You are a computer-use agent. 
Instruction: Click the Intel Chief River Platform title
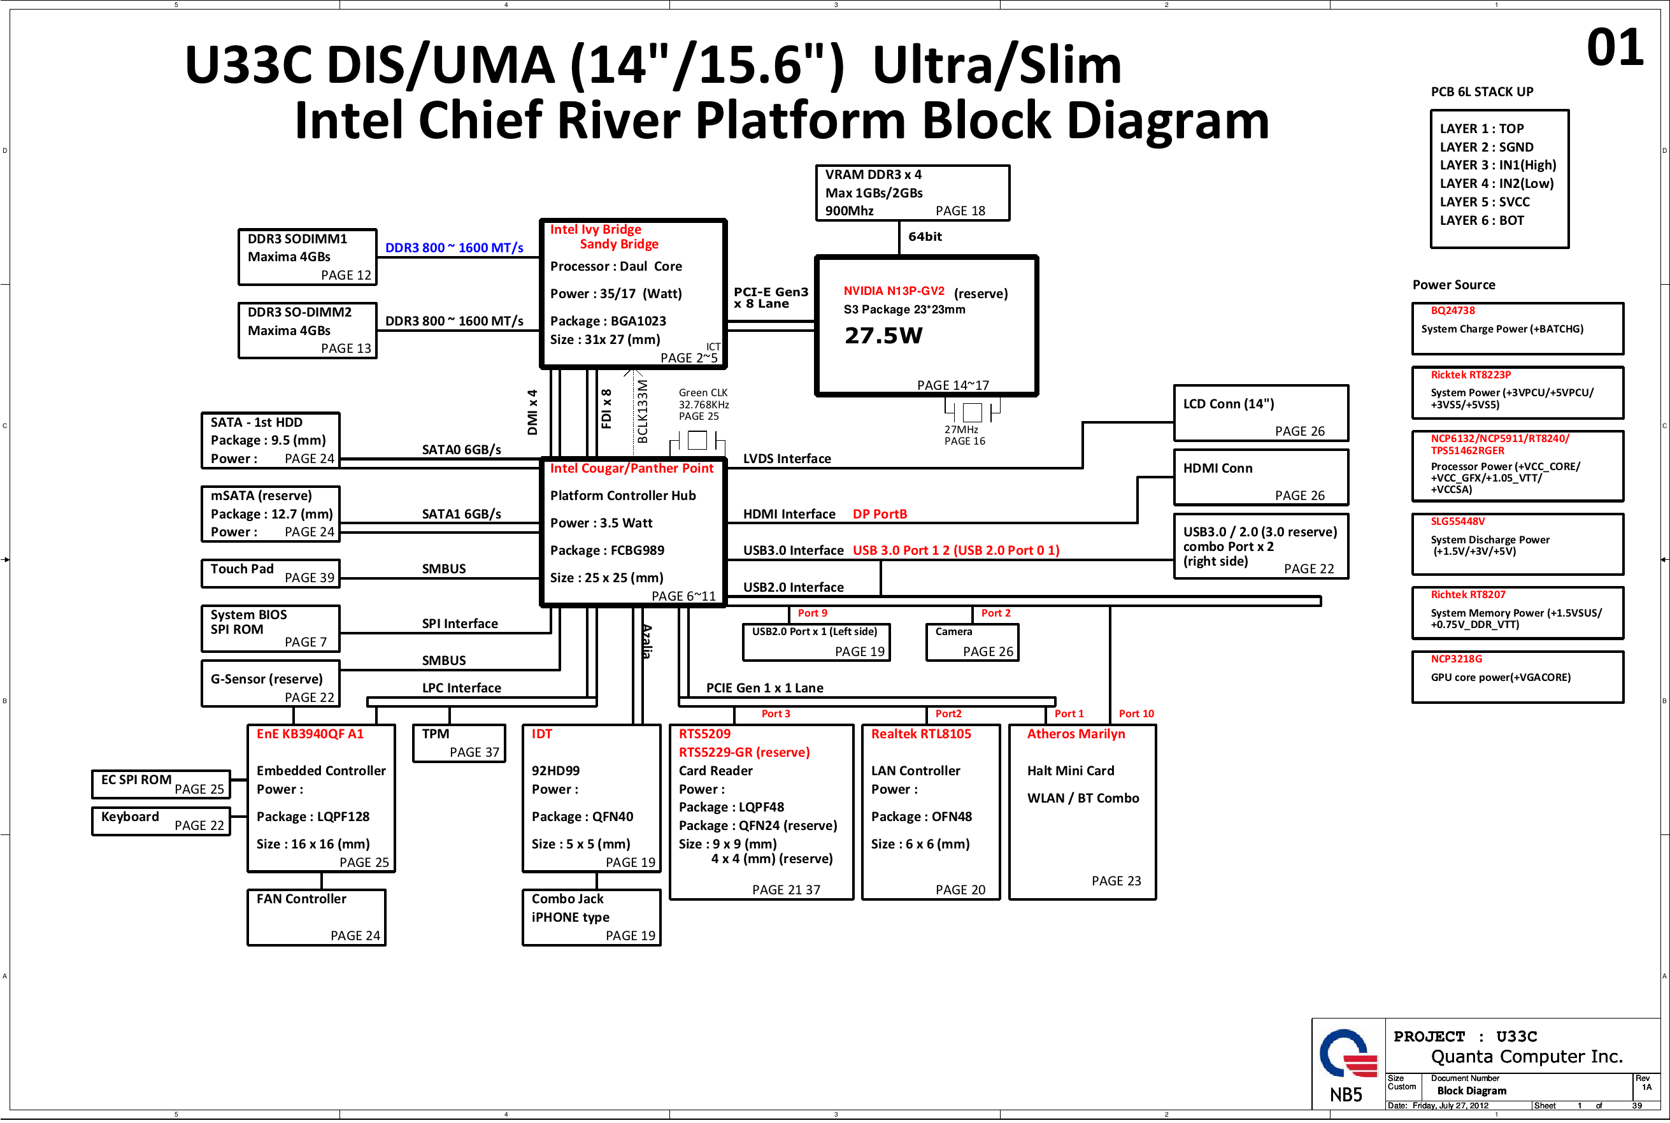(x=781, y=120)
